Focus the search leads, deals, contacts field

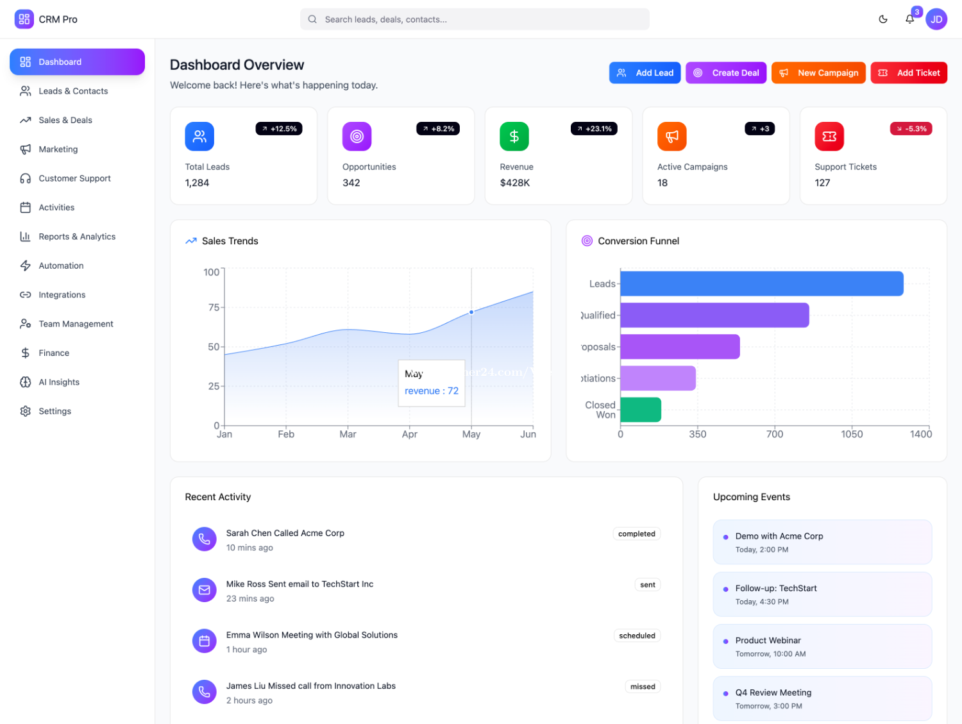tap(475, 19)
